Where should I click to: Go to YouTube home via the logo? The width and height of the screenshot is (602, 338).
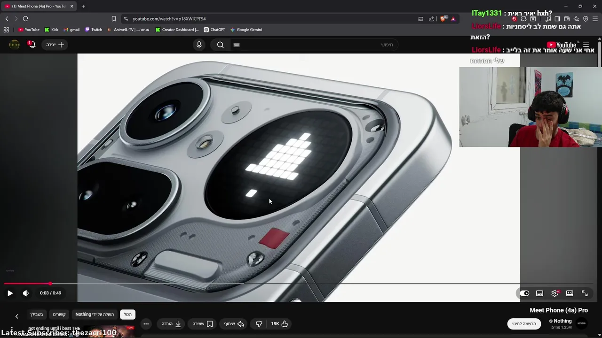click(x=562, y=45)
